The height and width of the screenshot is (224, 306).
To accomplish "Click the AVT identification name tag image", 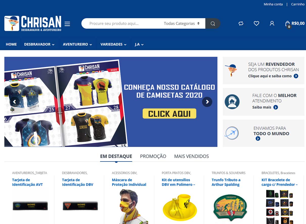I will click(30, 206).
